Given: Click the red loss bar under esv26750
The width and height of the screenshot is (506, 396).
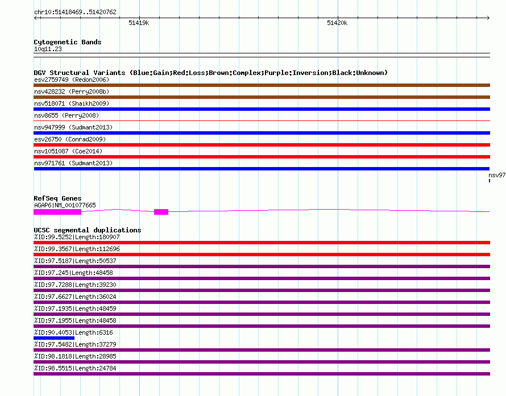Looking at the screenshot, I should tap(262, 145).
